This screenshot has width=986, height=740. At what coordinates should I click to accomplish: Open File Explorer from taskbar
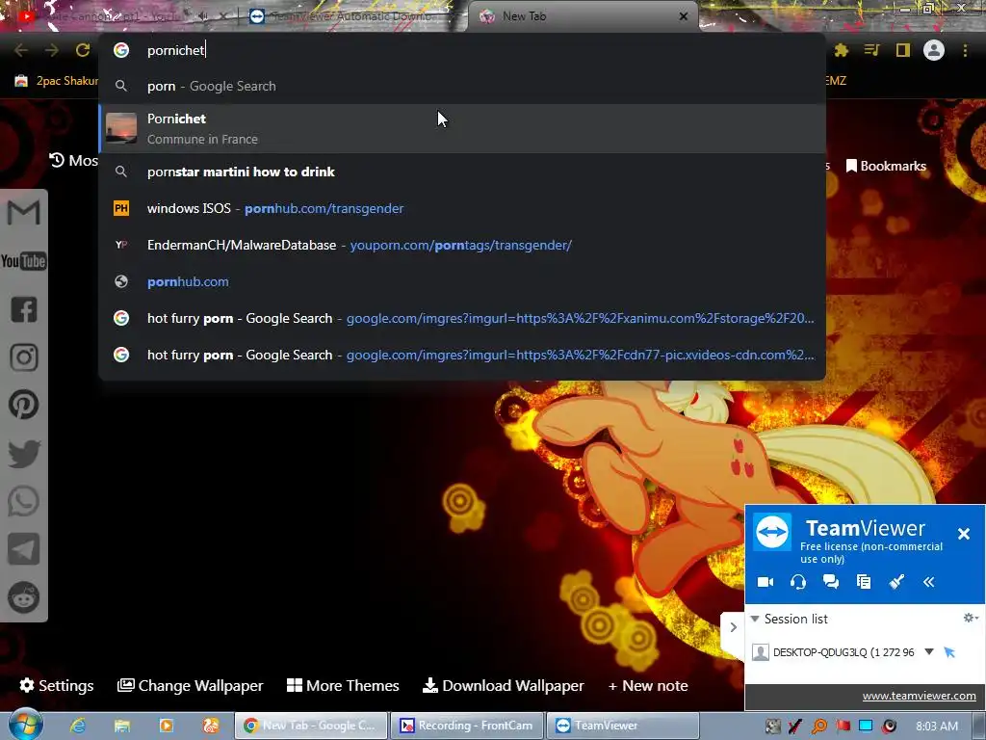pos(122,726)
